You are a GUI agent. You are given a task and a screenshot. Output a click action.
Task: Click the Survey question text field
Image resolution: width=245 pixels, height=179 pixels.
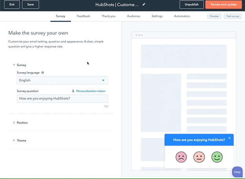(x=62, y=98)
